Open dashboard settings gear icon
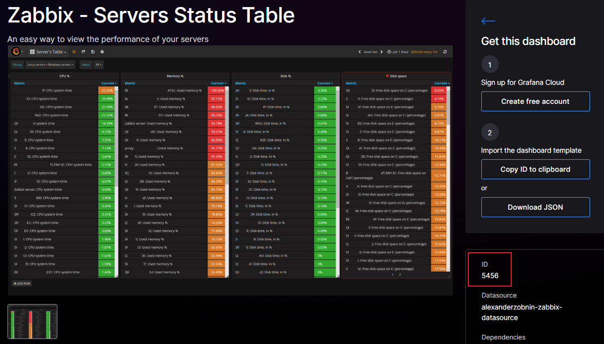The height and width of the screenshot is (344, 604). pyautogui.click(x=102, y=52)
